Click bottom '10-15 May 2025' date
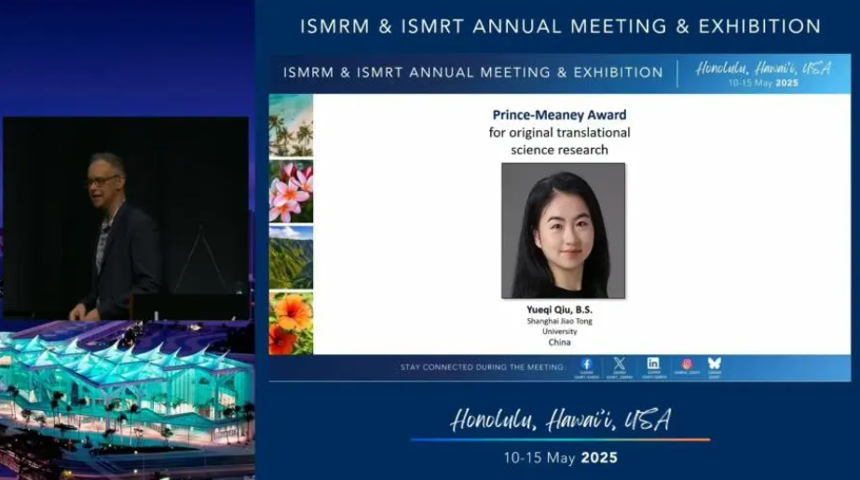Viewport: 860px width, 480px height. [x=561, y=458]
